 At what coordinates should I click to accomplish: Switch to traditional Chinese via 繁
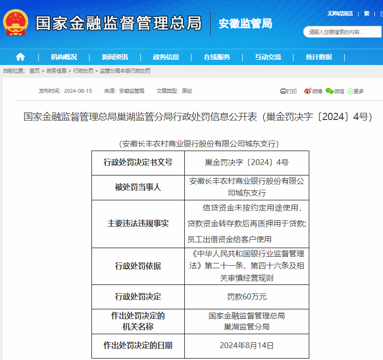coord(367,13)
